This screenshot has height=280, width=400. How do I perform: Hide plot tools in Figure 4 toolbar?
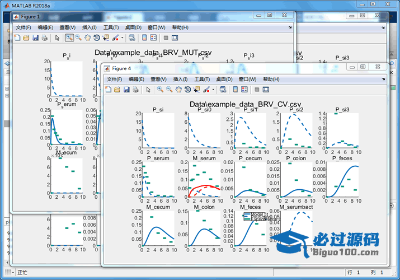pos(257,90)
